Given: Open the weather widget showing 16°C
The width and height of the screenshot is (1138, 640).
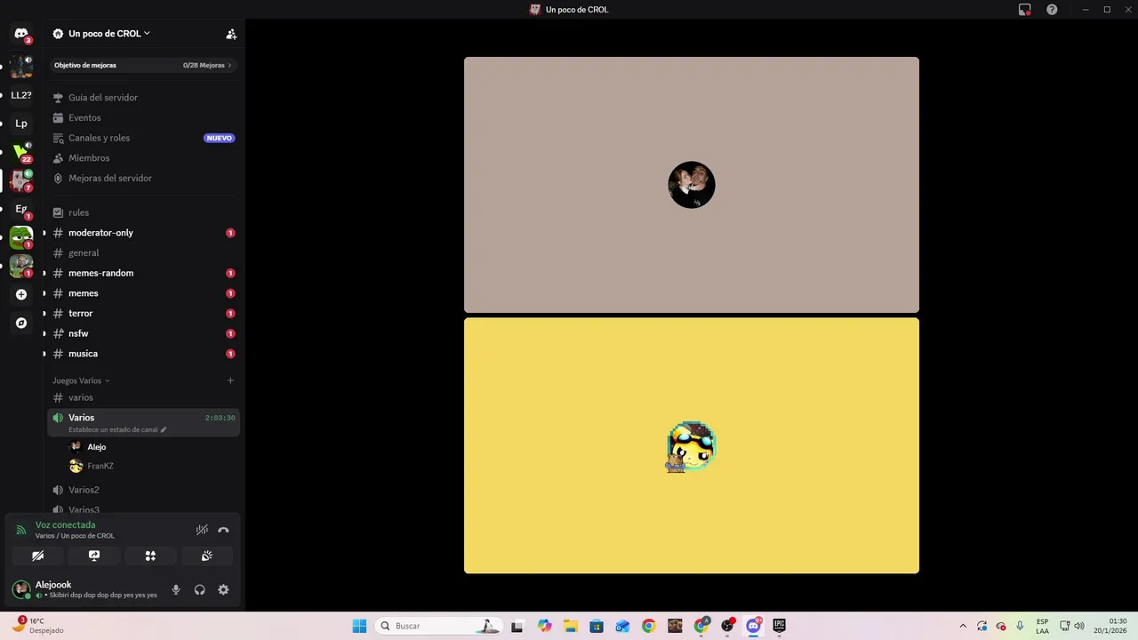Looking at the screenshot, I should (x=37, y=626).
